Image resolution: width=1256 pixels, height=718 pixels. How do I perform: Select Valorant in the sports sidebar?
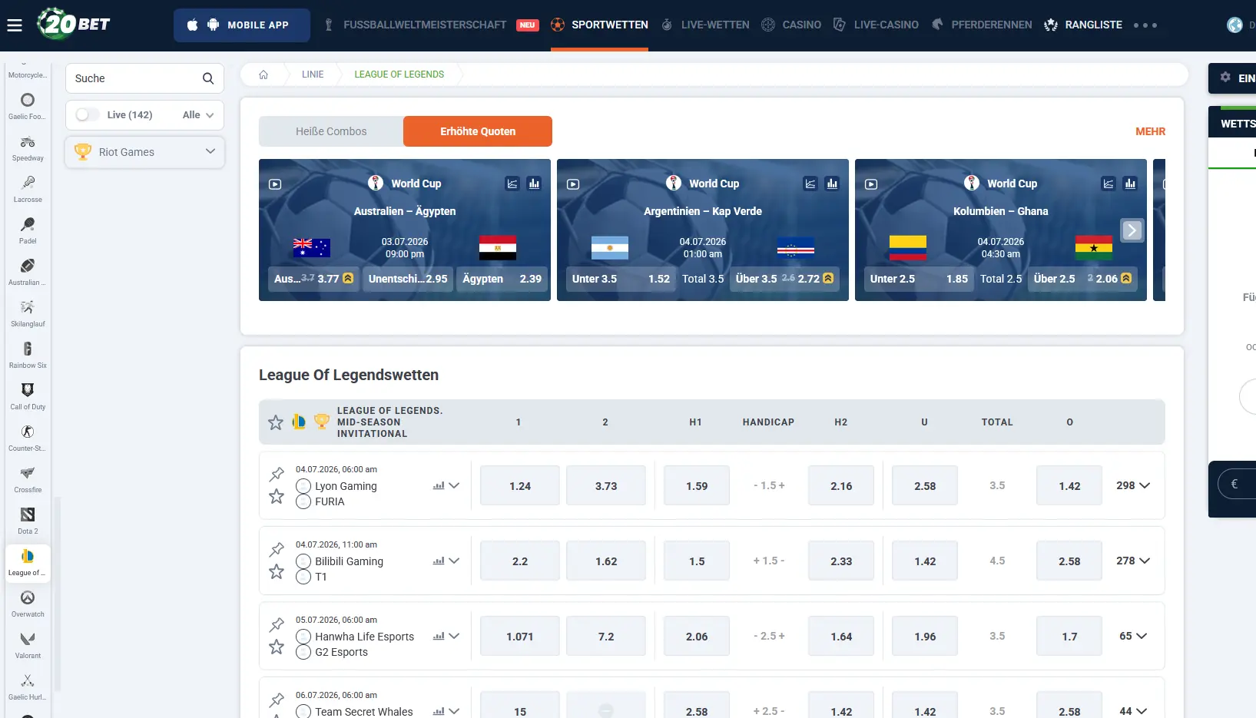(28, 645)
